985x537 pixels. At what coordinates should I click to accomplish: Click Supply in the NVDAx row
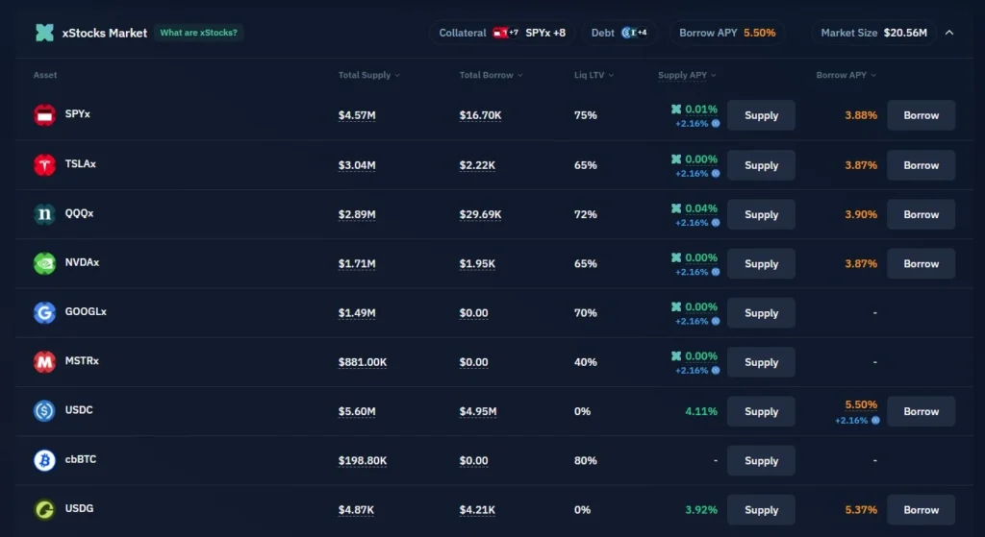click(762, 263)
